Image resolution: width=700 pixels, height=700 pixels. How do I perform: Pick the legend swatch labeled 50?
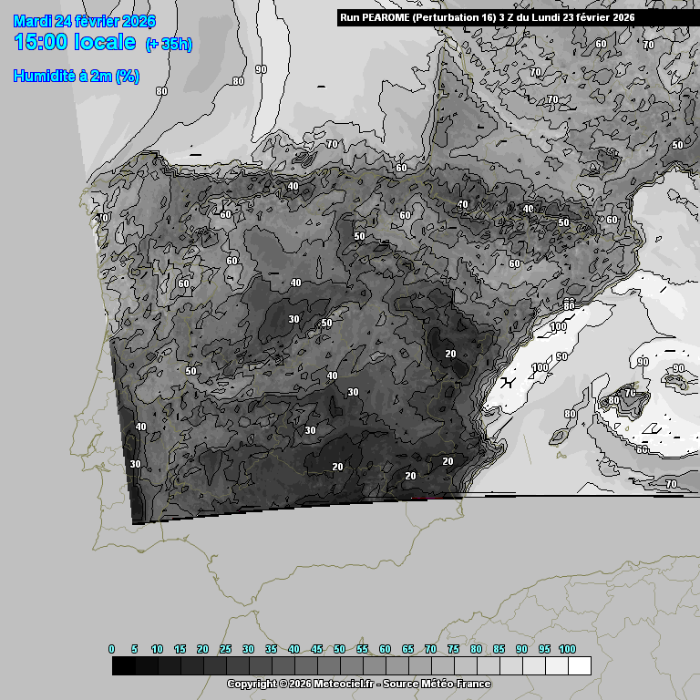(x=351, y=666)
